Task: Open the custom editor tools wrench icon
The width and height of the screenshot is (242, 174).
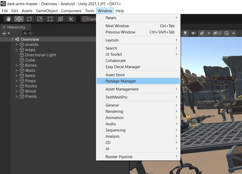Action: tap(70, 19)
